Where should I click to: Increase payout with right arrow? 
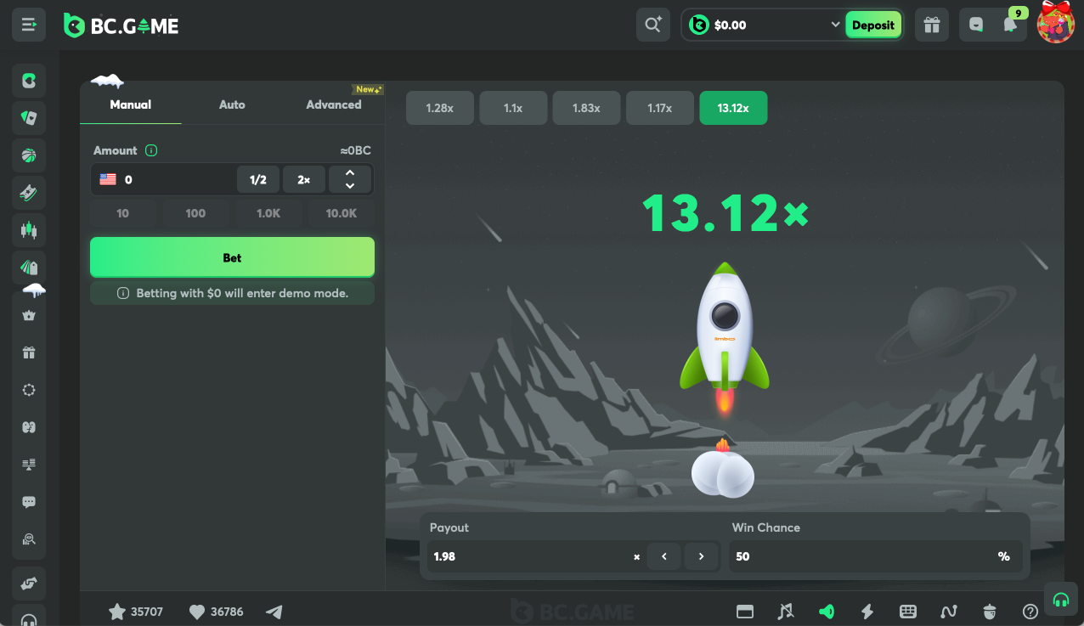[x=702, y=556]
